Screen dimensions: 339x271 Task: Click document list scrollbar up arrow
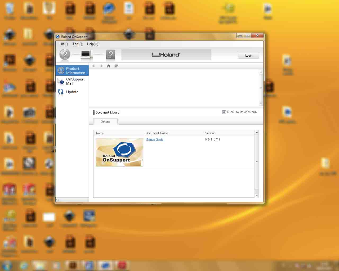[257, 132]
